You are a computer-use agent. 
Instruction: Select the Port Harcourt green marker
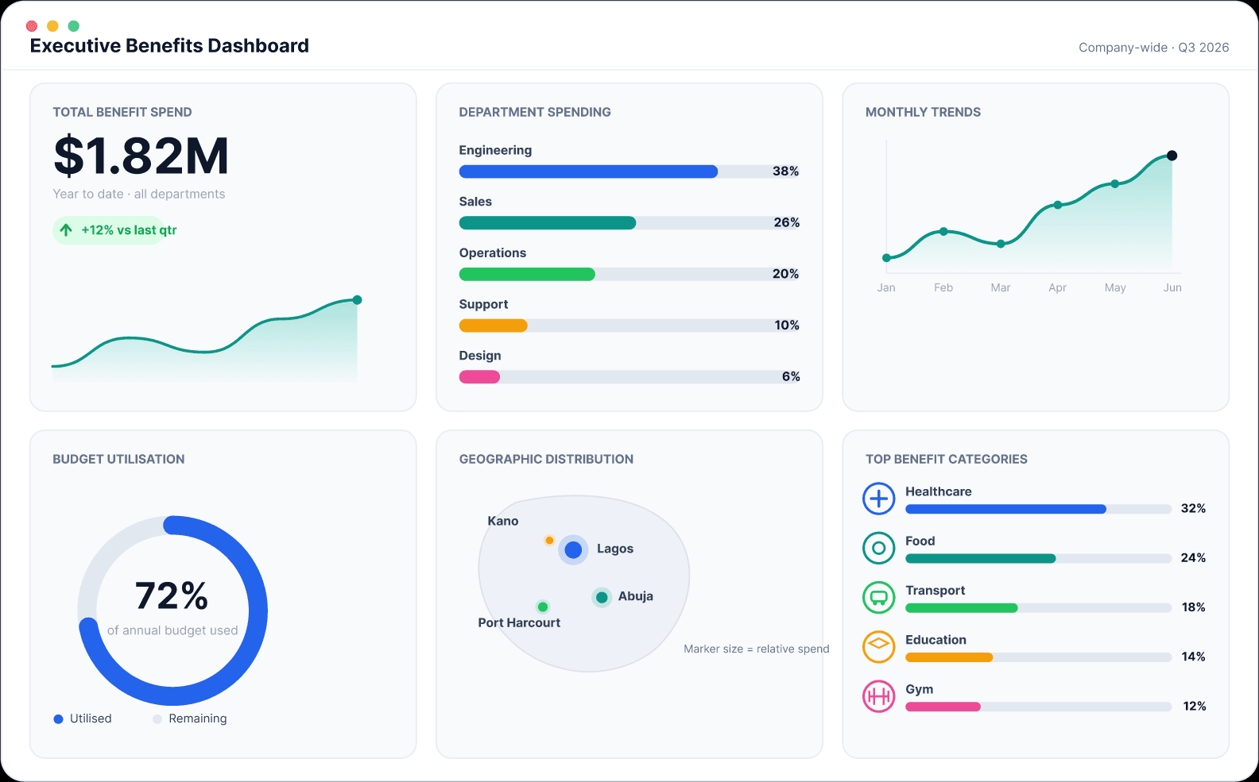[x=543, y=607]
